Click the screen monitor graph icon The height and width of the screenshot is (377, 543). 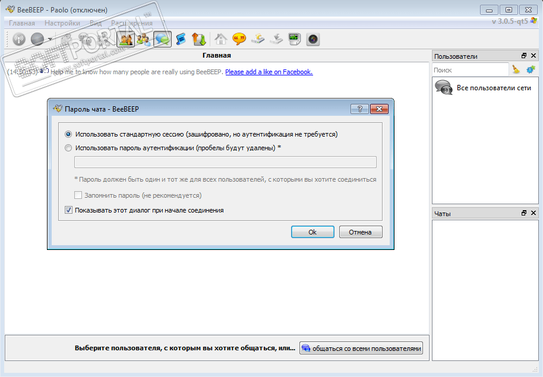tap(294, 39)
